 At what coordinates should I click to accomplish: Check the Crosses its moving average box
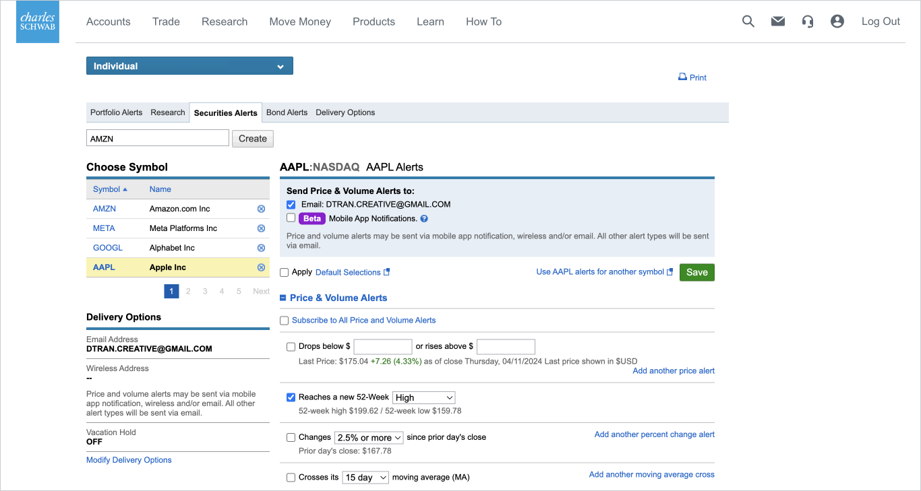291,478
